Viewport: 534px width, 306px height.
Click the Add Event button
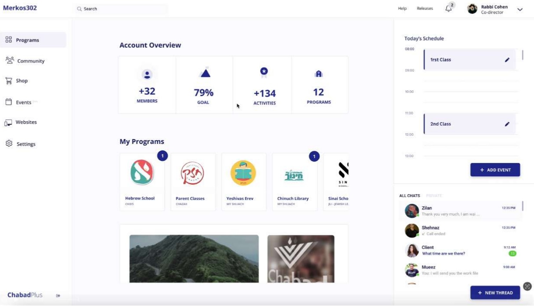coord(495,170)
